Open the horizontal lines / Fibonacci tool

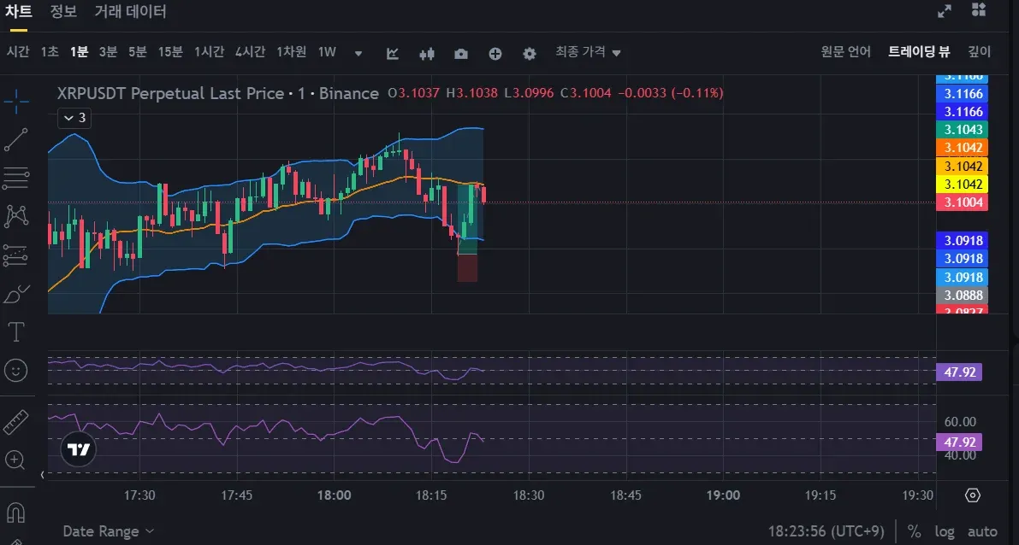click(16, 178)
